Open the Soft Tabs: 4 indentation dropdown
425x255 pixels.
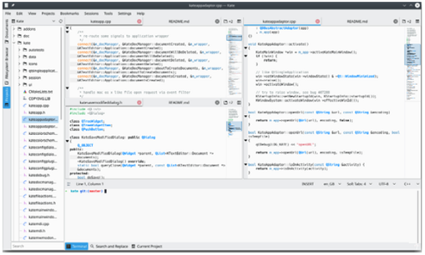pyautogui.click(x=359, y=184)
